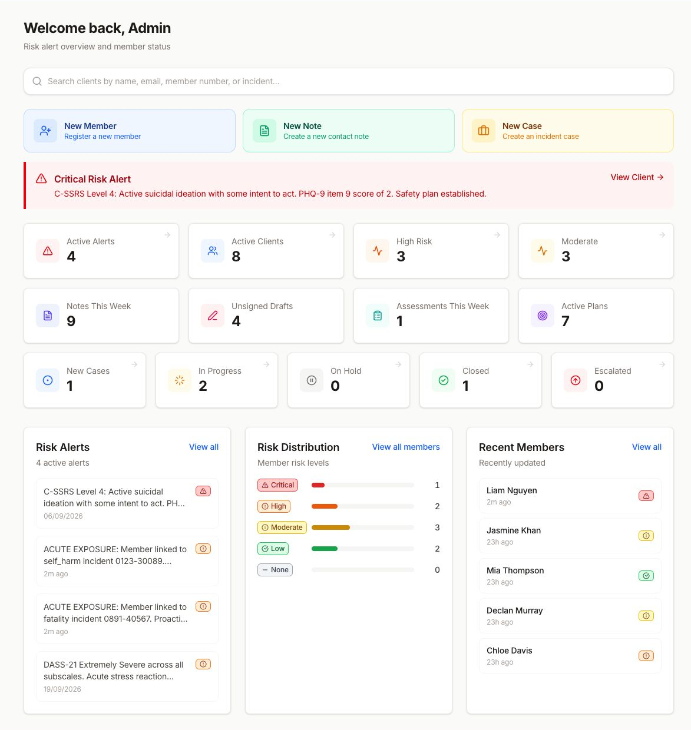Image resolution: width=691 pixels, height=730 pixels.
Task: Click Mia Thompson's low risk badge
Action: (x=646, y=576)
